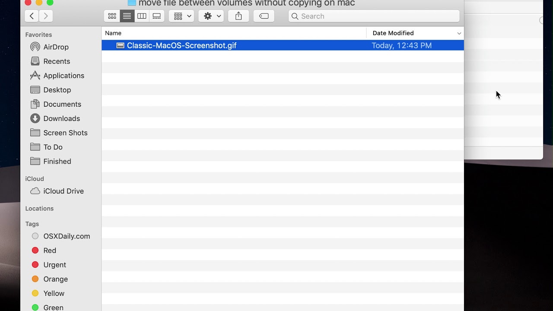
Task: Open iCloud Drive in the sidebar
Action: tap(64, 190)
